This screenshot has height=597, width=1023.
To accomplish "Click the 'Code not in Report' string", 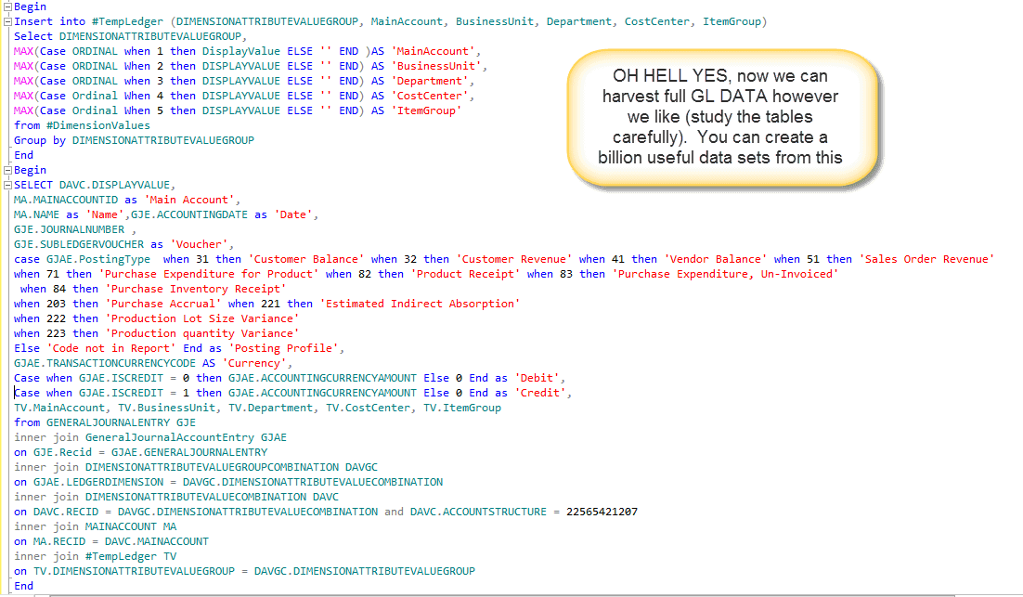I will (110, 348).
